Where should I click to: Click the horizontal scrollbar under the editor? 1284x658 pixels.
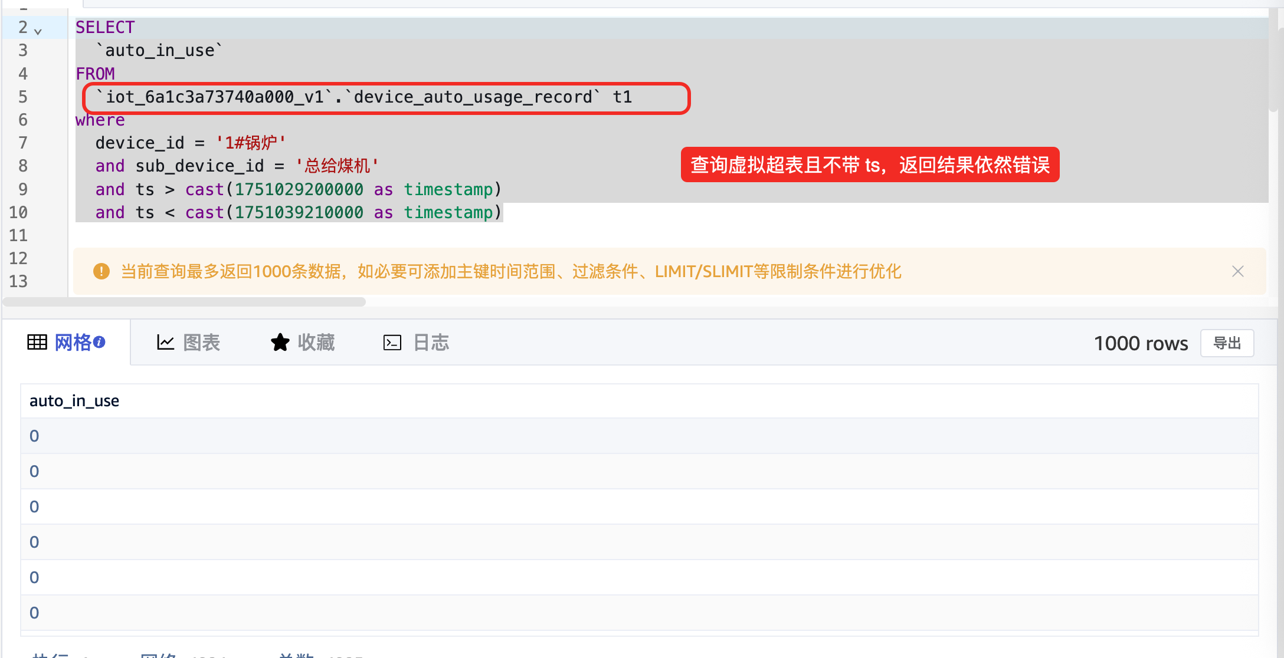(184, 302)
